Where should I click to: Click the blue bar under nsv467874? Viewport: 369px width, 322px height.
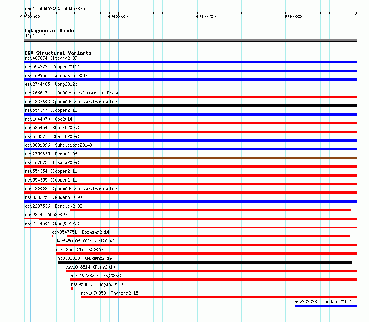point(191,62)
